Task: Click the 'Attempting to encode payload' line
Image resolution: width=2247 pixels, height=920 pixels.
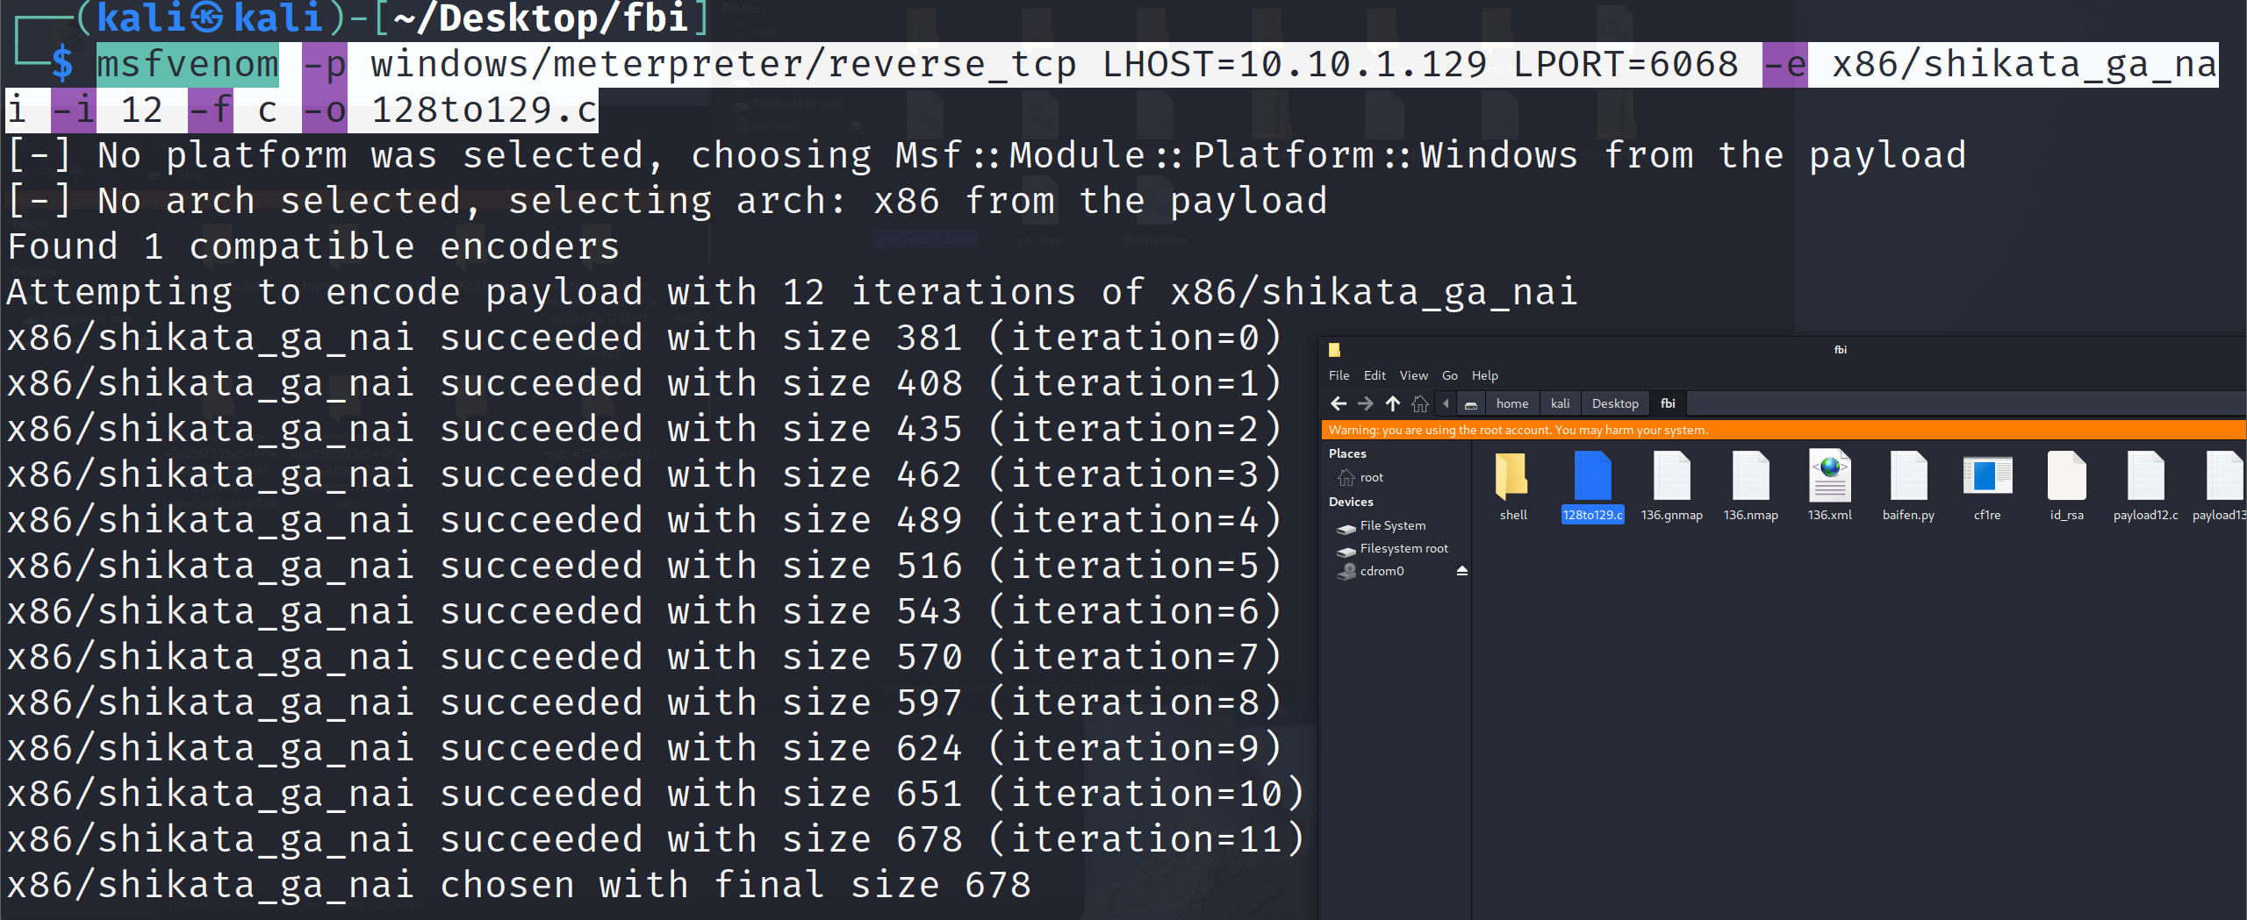Action: coord(793,292)
